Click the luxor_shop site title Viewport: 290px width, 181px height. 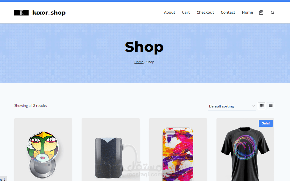(x=49, y=13)
